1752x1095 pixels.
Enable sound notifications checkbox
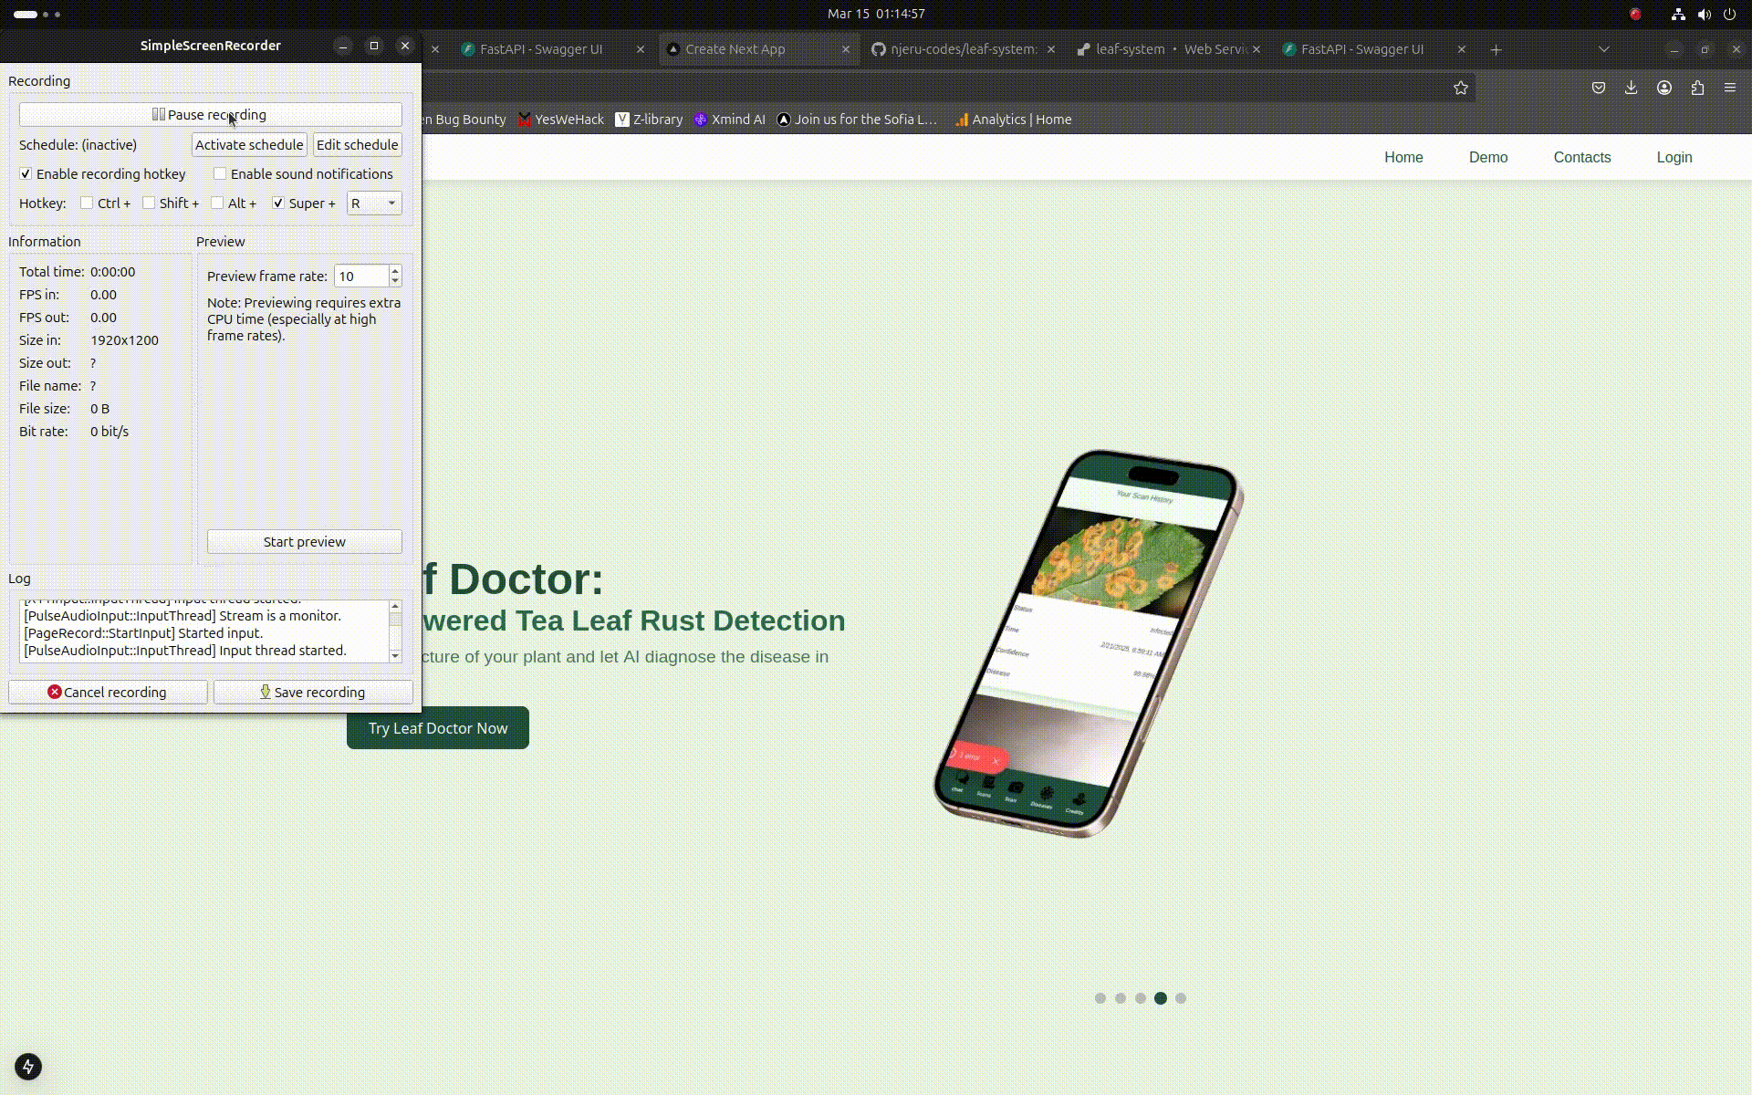click(220, 174)
